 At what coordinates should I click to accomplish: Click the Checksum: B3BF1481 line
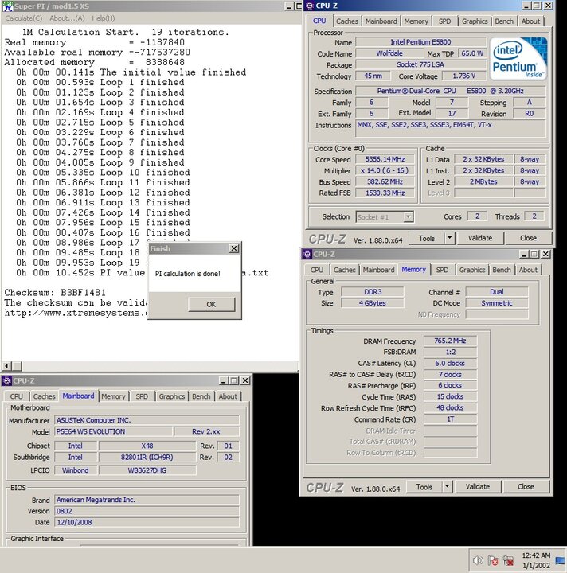pyautogui.click(x=55, y=293)
